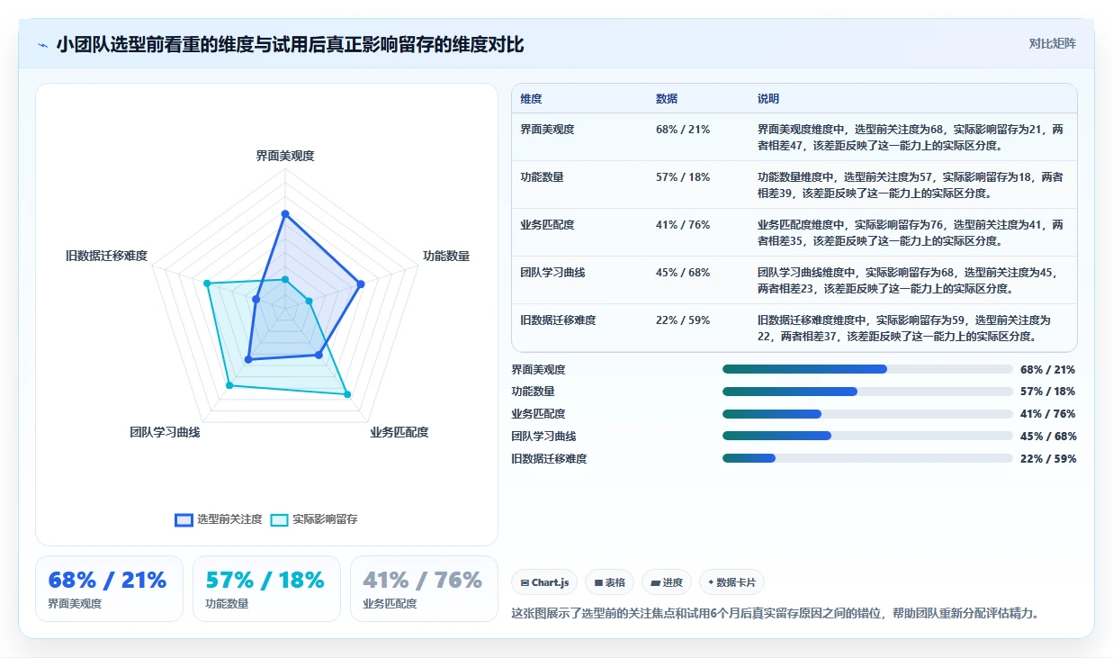1113x658 pixels.
Task: Click the Chart.js tag
Action: 545,582
